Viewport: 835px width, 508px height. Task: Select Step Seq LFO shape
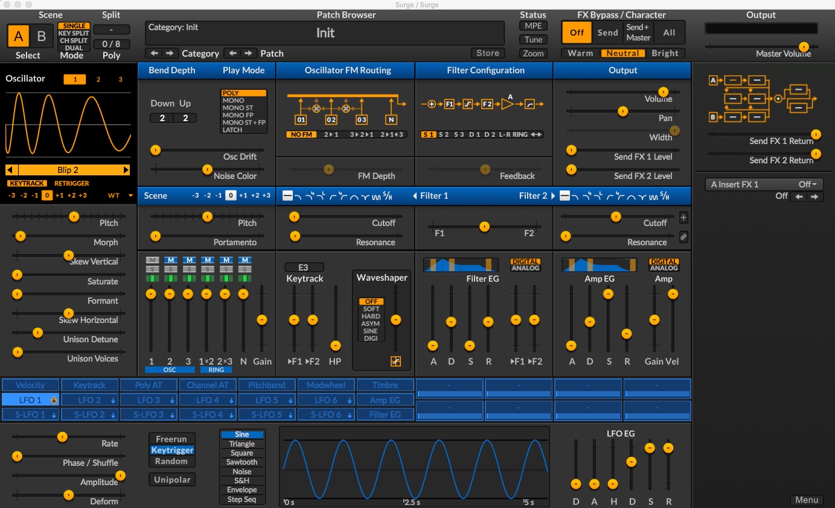[242, 499]
